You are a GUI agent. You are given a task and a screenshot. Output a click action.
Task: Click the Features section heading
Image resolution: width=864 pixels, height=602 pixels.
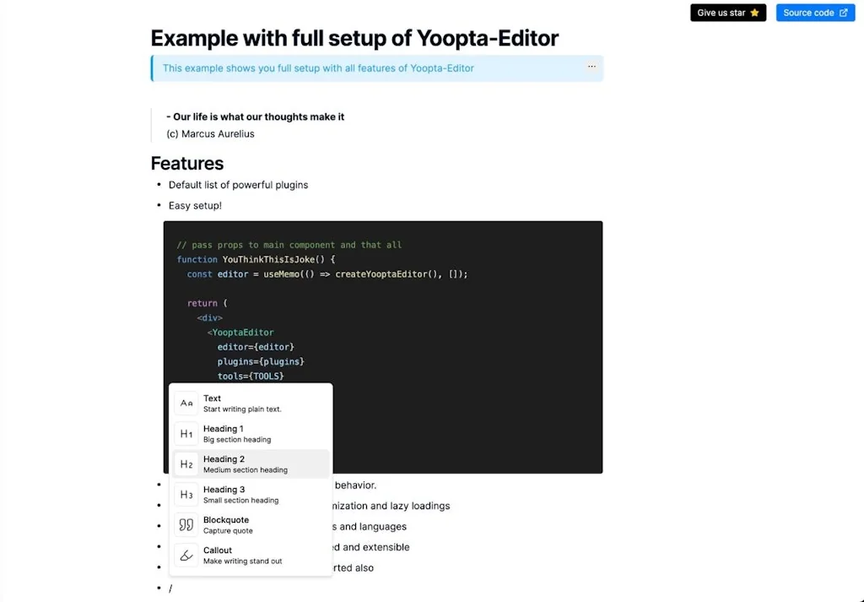click(186, 163)
